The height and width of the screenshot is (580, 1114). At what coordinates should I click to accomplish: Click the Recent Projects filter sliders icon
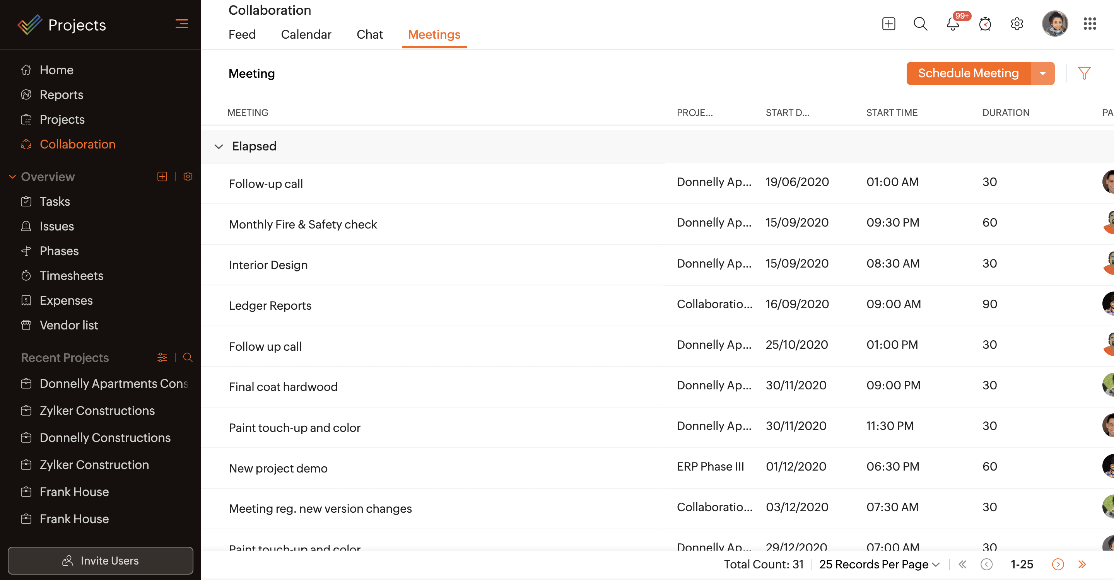pyautogui.click(x=162, y=357)
